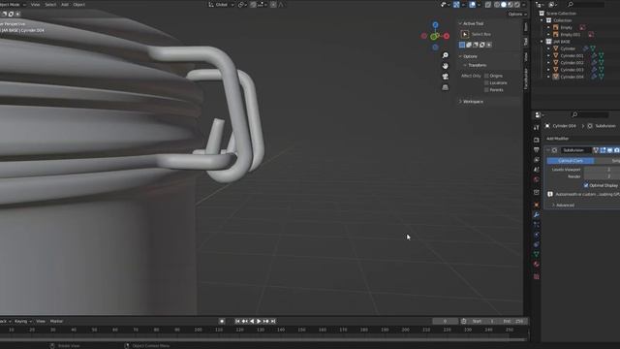Choose the Subtract selection mode icon
This screenshot has width=620, height=349.
476,46
